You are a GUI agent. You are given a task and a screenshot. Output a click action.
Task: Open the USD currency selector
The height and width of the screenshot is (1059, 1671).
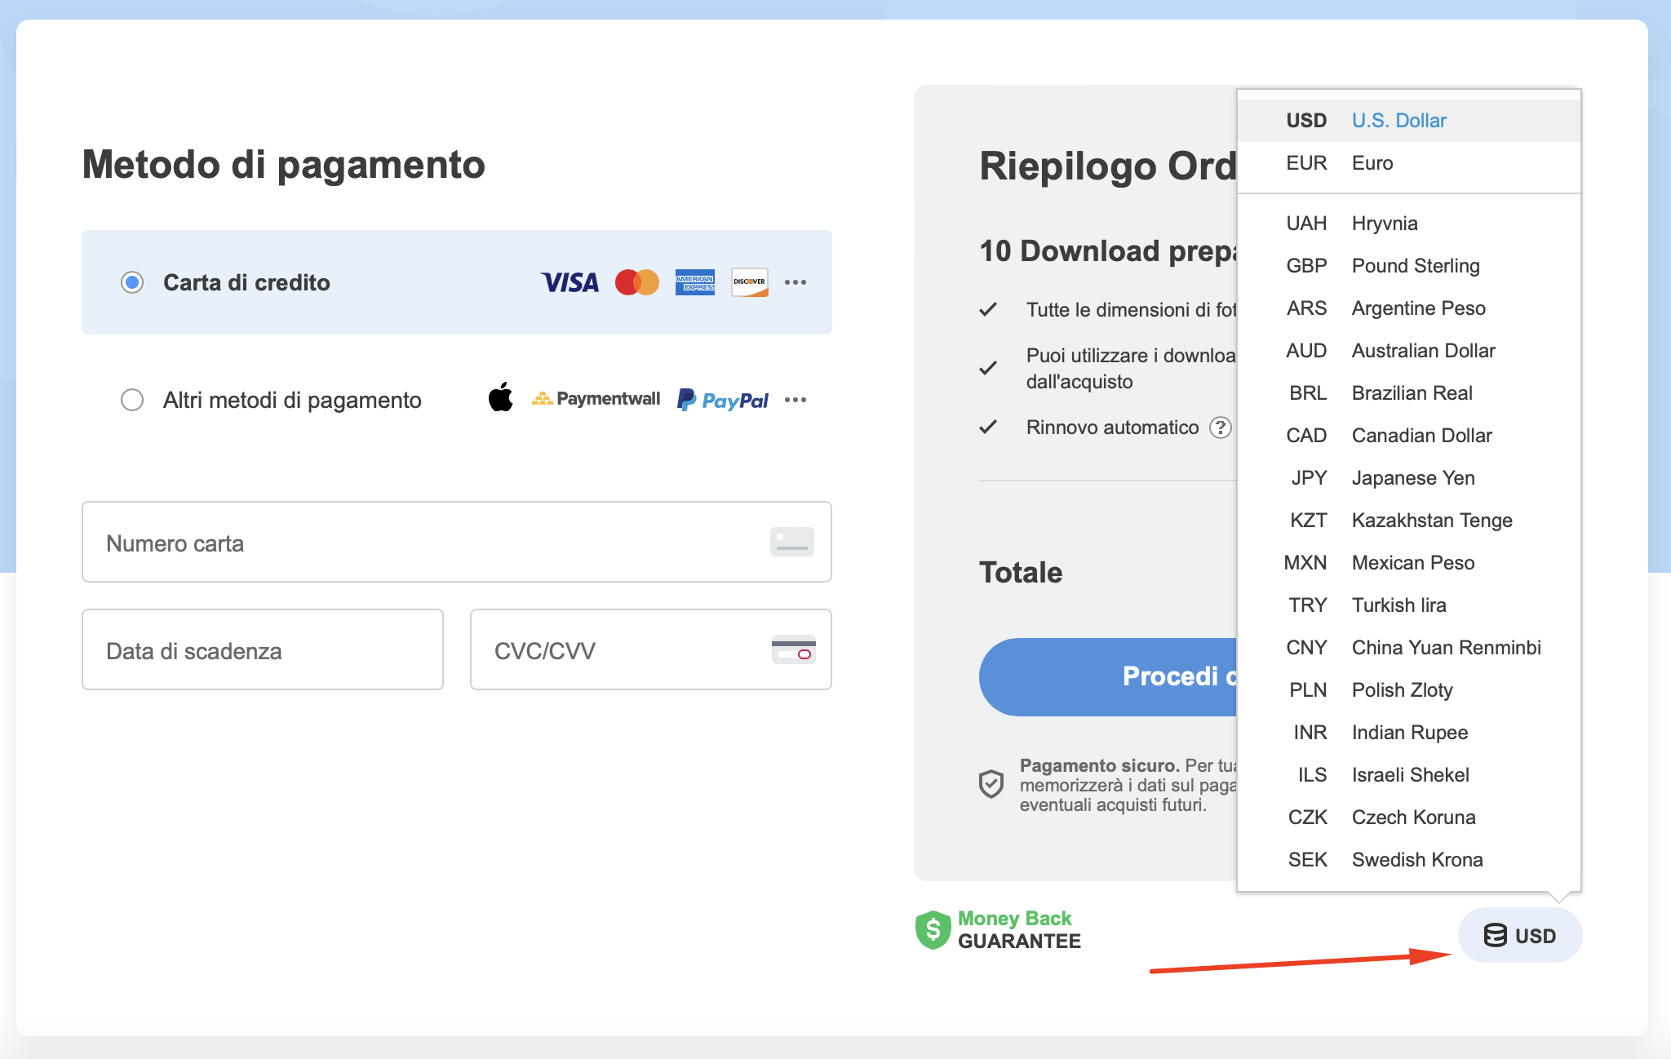(1520, 936)
